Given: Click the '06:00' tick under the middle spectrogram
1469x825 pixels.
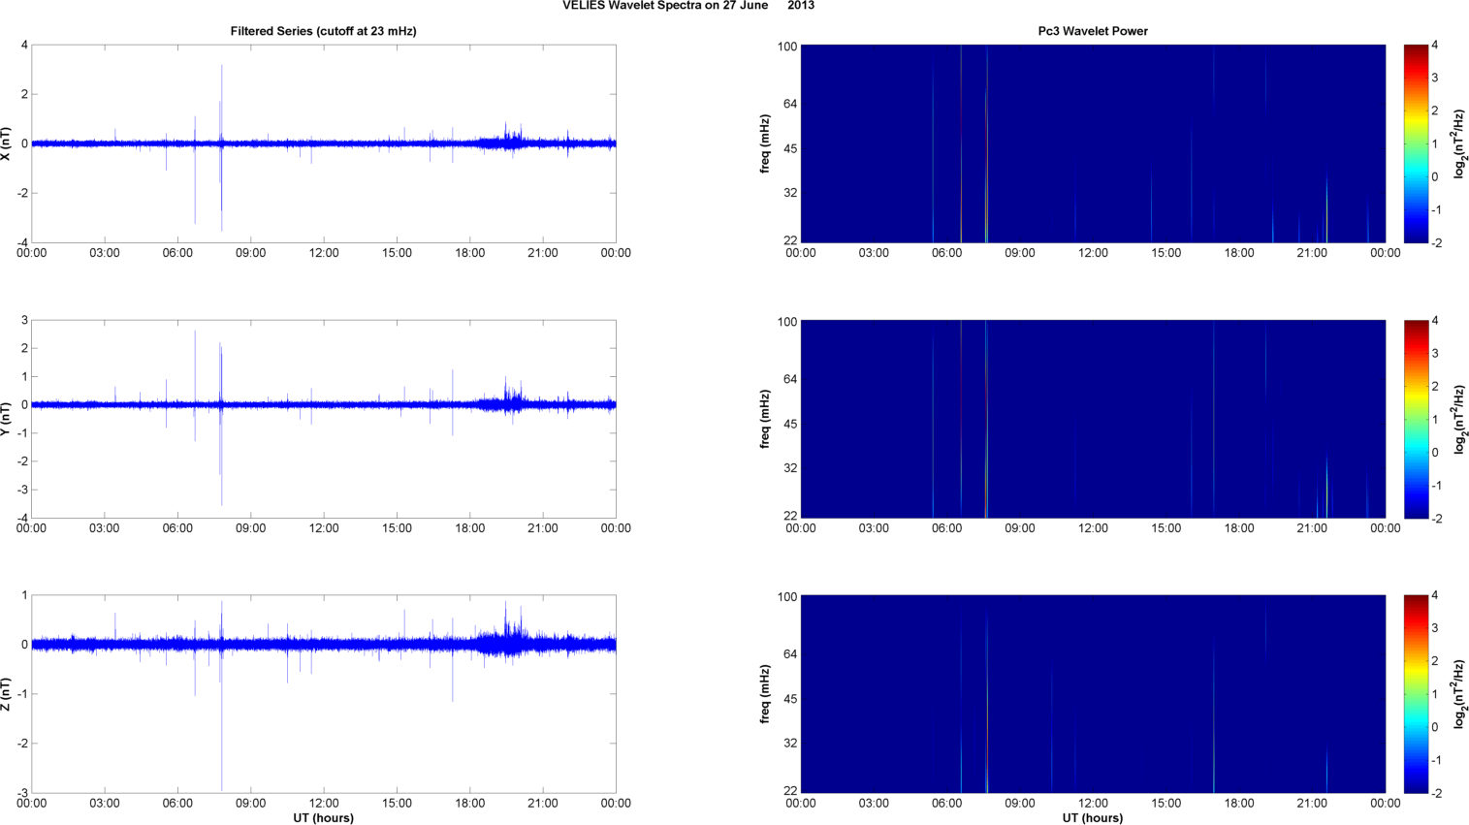Looking at the screenshot, I should tap(946, 528).
